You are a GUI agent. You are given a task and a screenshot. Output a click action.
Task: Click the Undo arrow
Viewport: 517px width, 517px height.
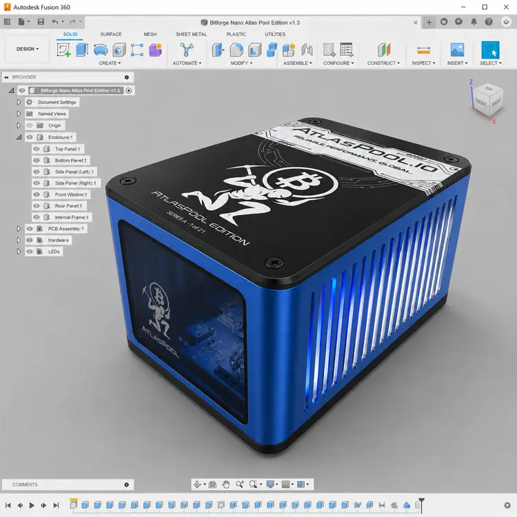(54, 22)
